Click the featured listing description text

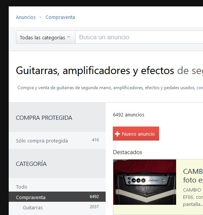pos(193,197)
